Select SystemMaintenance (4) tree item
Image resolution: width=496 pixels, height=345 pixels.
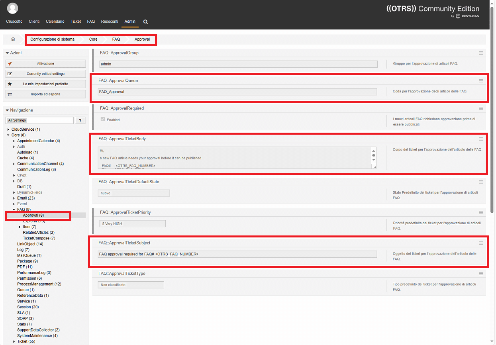click(37, 335)
